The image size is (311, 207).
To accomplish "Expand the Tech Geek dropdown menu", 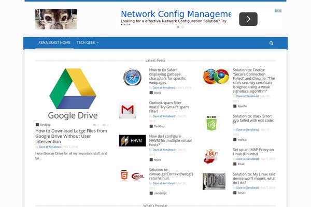I will (x=88, y=42).
